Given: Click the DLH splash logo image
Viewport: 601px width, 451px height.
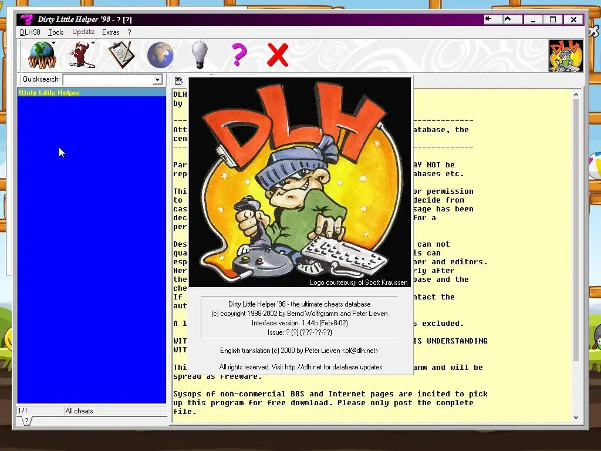Looking at the screenshot, I should [300, 182].
